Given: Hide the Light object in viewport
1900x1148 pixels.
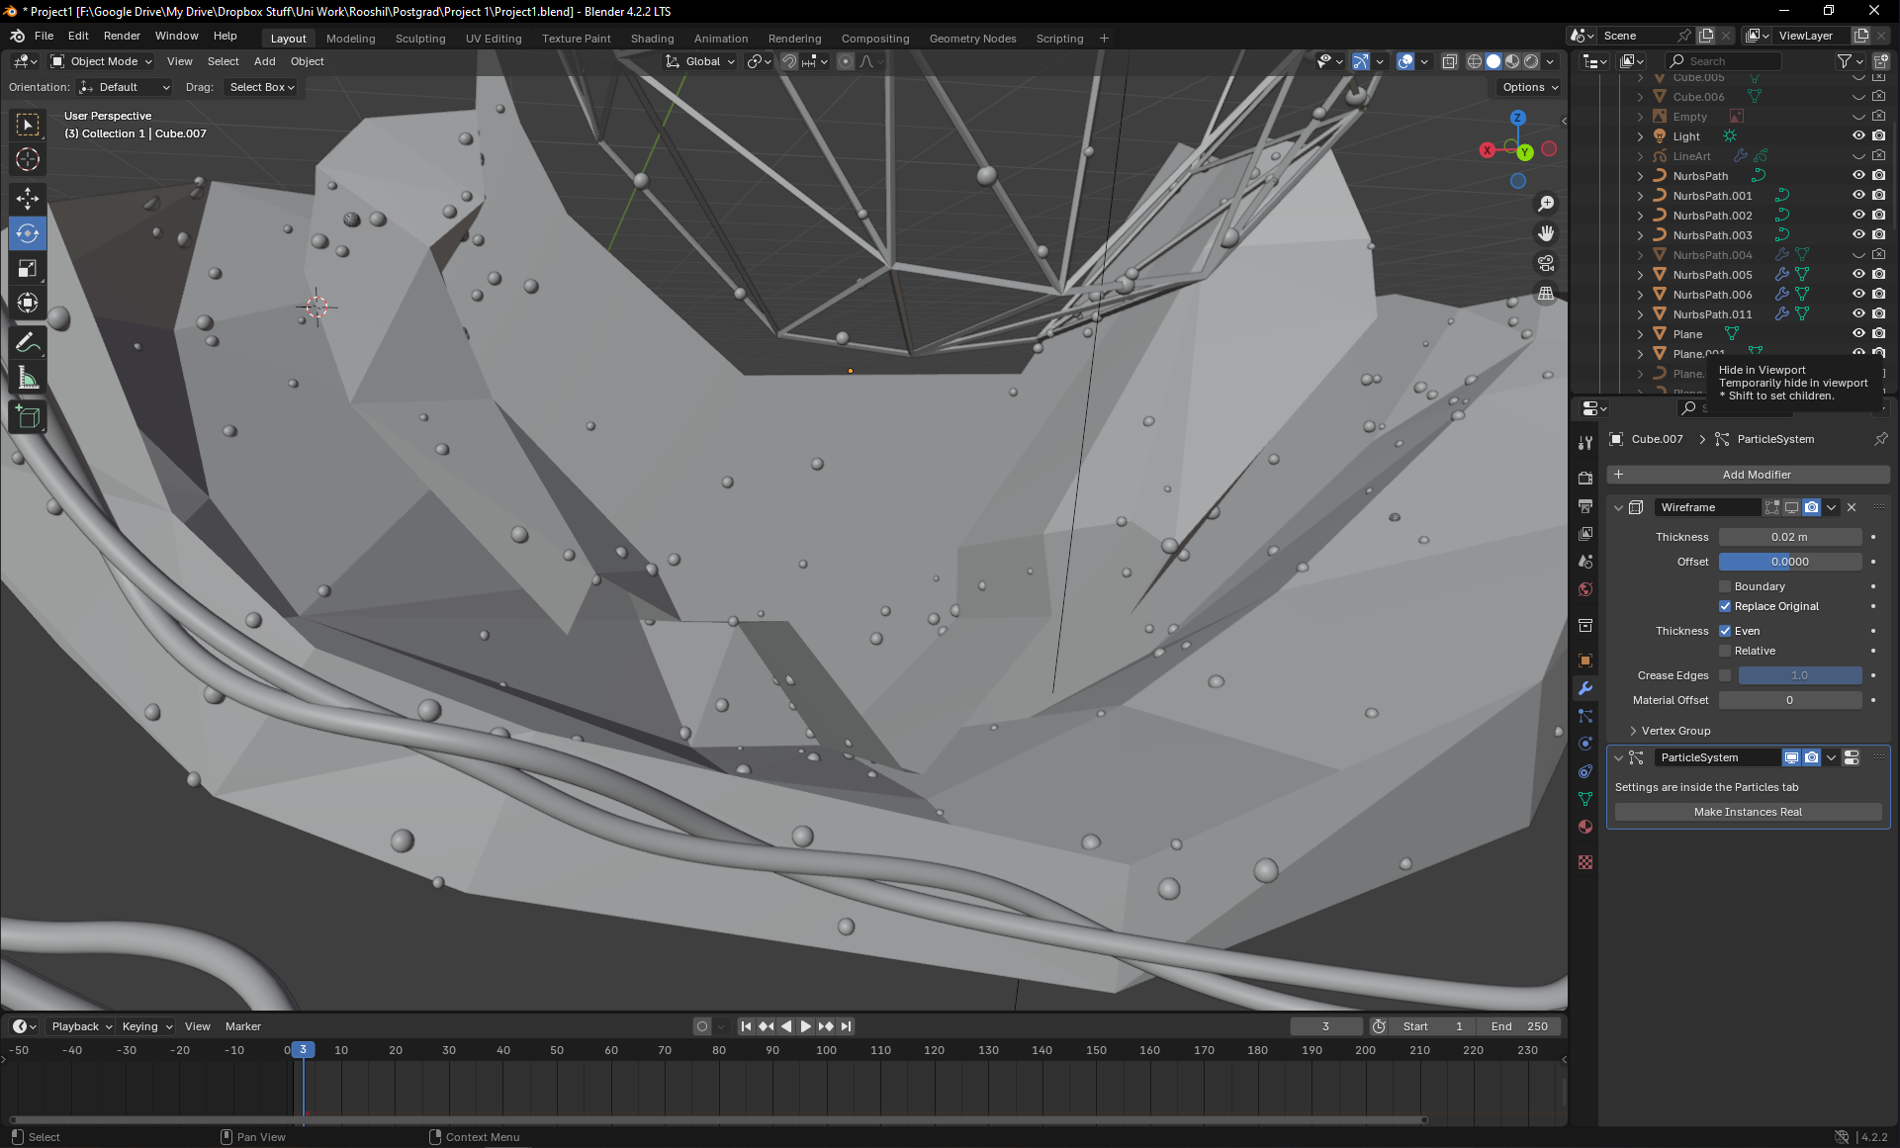Looking at the screenshot, I should [x=1858, y=136].
